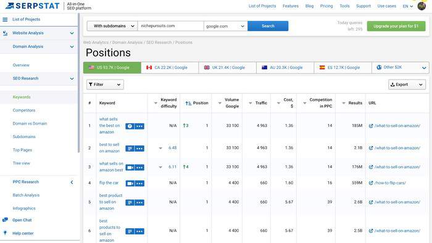Open the Filter dropdown
This screenshot has height=243, width=432.
tap(105, 84)
